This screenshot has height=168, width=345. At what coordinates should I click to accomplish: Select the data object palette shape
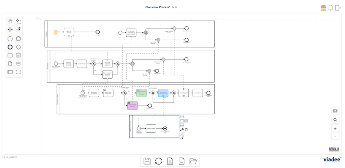10,64
